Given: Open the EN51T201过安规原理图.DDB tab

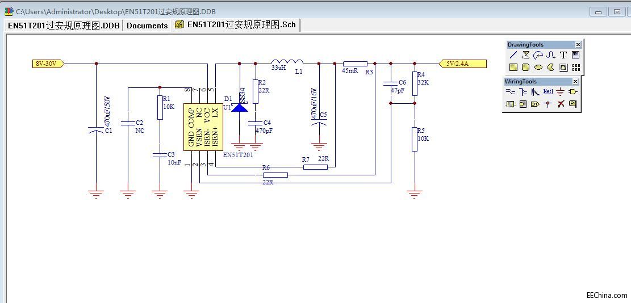Looking at the screenshot, I should (x=64, y=26).
